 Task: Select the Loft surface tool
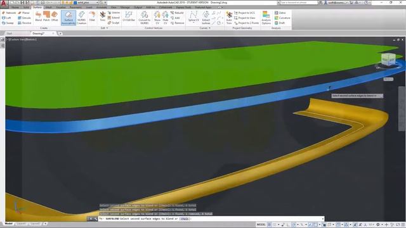6,18
